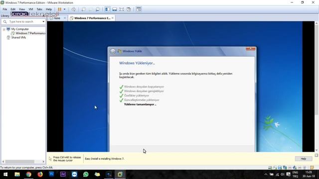Click the library horizontal scrollbar
The image size is (319, 179).
coord(20,162)
